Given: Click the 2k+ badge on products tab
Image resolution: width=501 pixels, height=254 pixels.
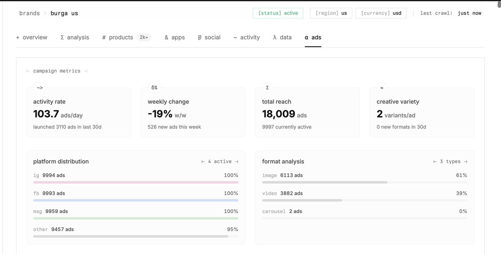Looking at the screenshot, I should [x=144, y=37].
